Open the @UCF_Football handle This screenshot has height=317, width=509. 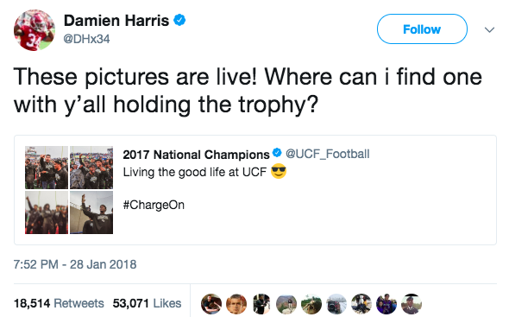(327, 154)
